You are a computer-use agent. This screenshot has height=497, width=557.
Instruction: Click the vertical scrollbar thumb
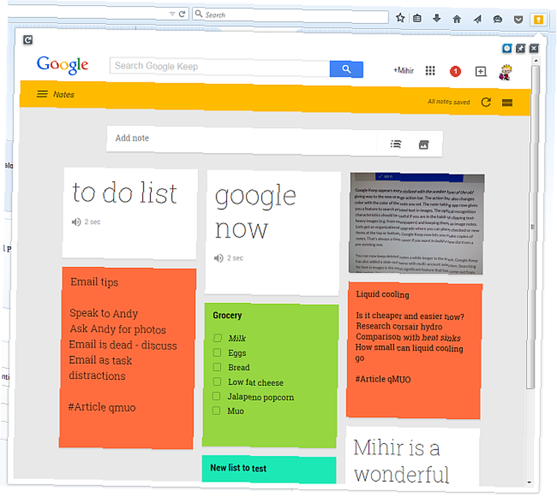tap(532, 227)
